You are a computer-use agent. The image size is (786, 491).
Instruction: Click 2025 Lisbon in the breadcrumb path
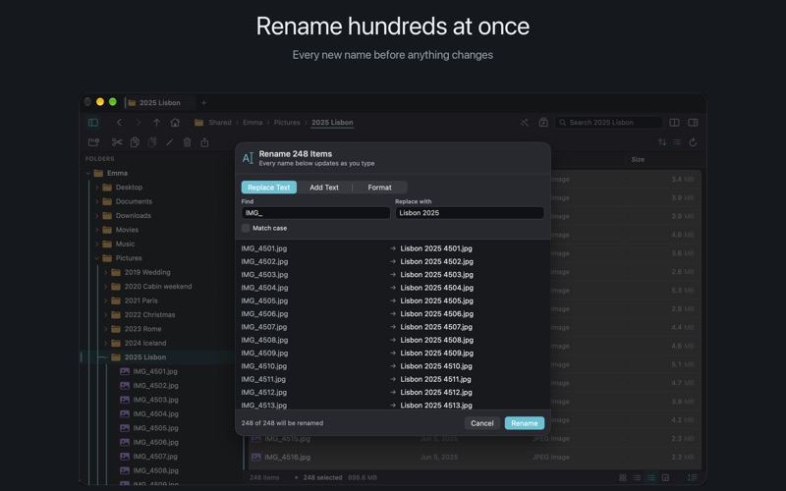click(332, 122)
